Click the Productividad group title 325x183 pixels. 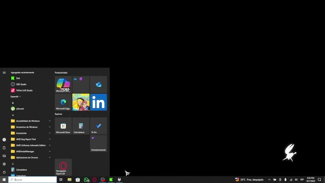[x=61, y=73]
